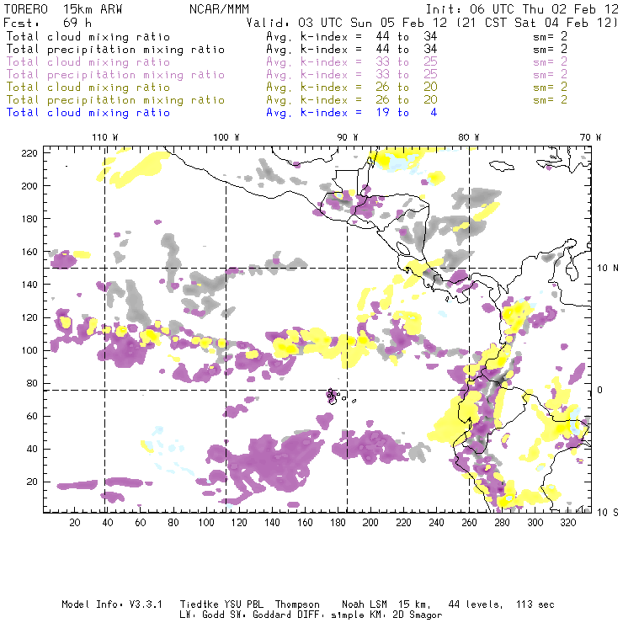Select "80" on the bottom horizontal axis
The width and height of the screenshot is (623, 623).
click(173, 523)
